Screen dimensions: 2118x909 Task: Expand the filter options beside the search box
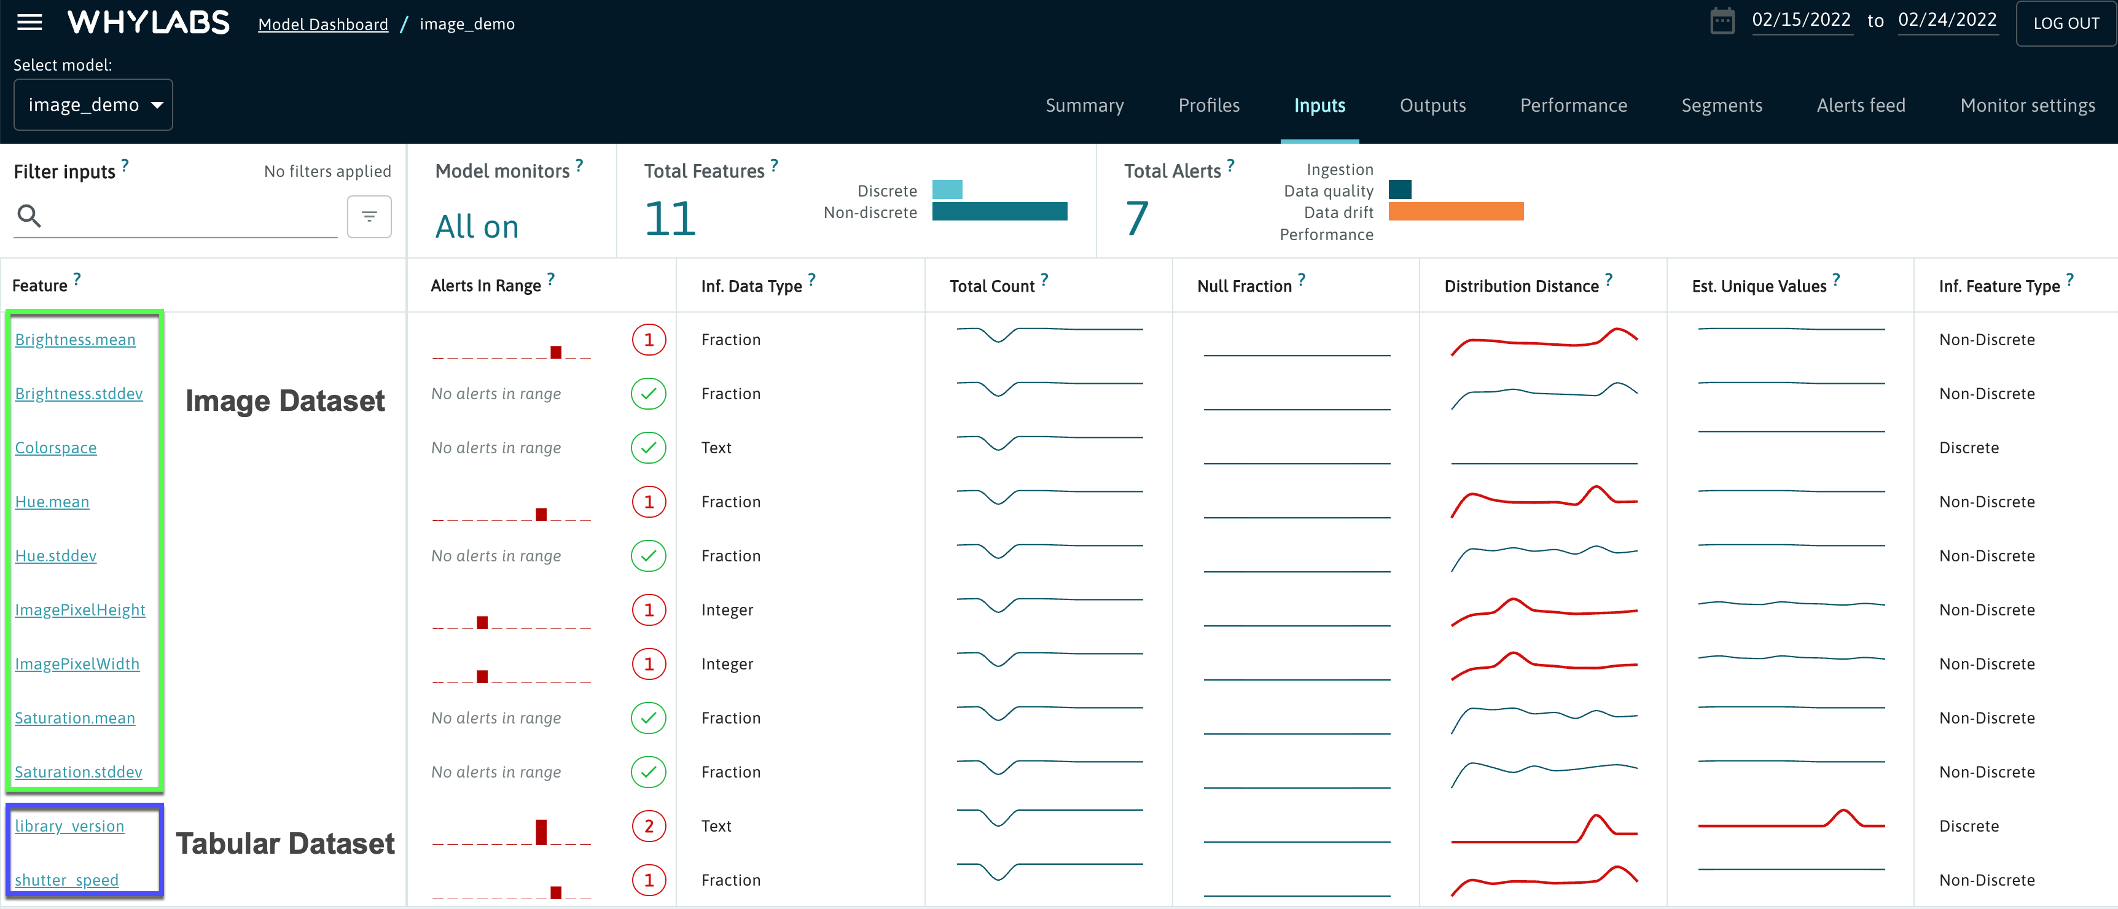click(x=369, y=216)
